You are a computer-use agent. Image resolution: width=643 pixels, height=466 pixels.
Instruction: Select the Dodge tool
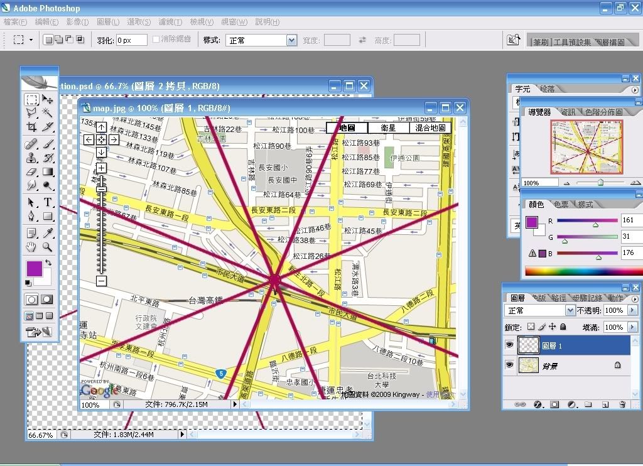pyautogui.click(x=48, y=185)
